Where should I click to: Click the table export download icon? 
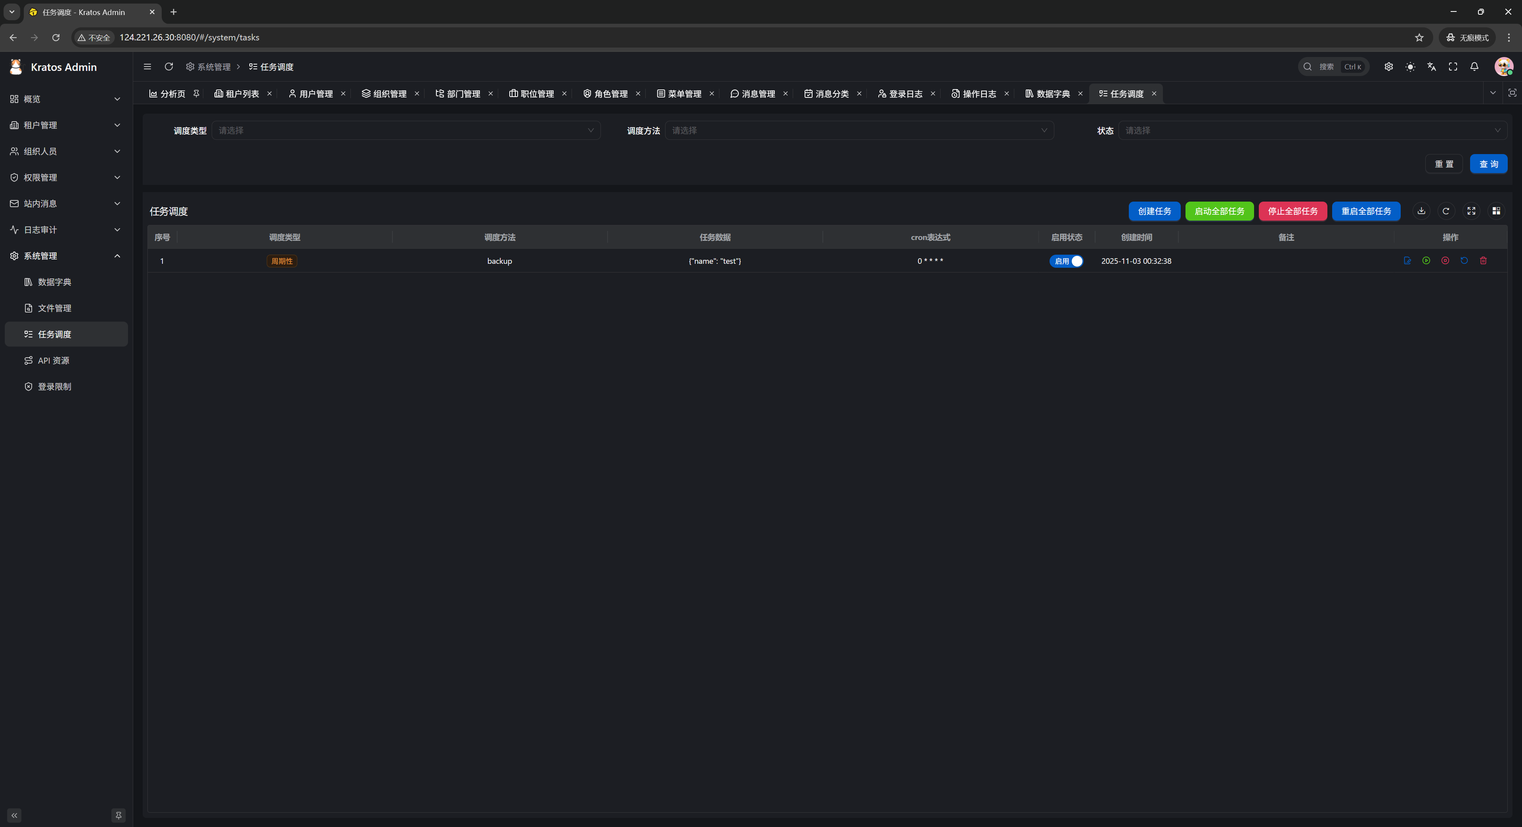[x=1421, y=211]
